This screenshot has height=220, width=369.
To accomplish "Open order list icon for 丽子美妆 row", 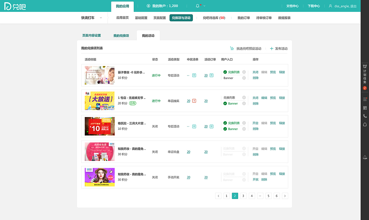I will tap(212, 75).
